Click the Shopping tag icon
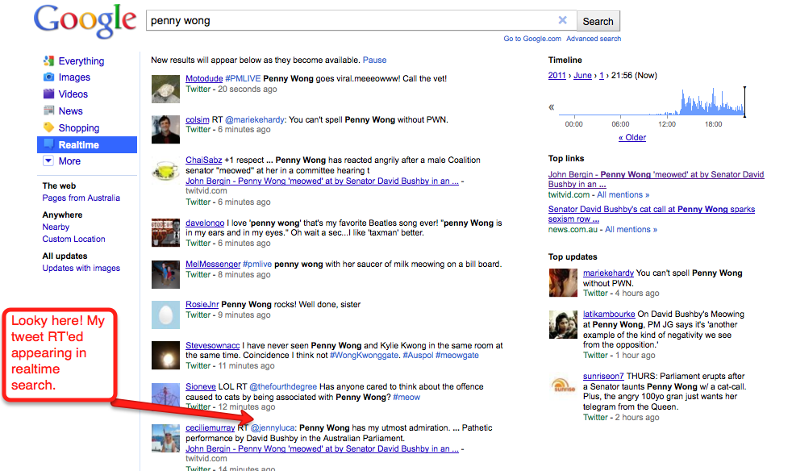The image size is (792, 471). pyautogui.click(x=48, y=128)
